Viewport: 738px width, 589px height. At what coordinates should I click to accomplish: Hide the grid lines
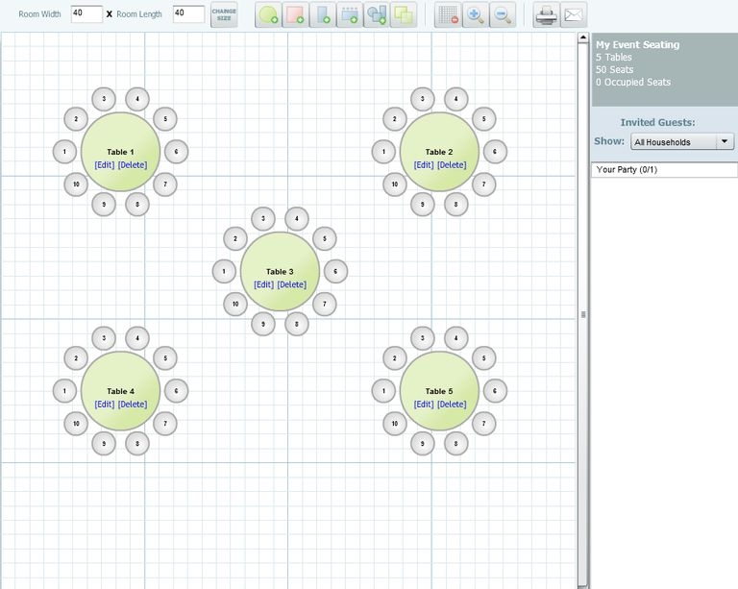click(x=447, y=15)
